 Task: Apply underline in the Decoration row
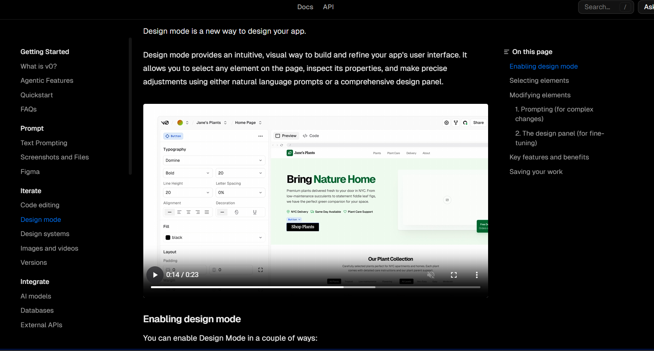(x=254, y=212)
